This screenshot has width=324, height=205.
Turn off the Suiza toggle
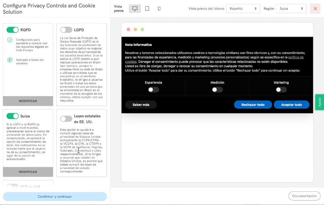(x=13, y=116)
